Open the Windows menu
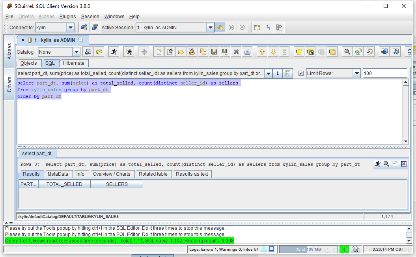 [114, 17]
